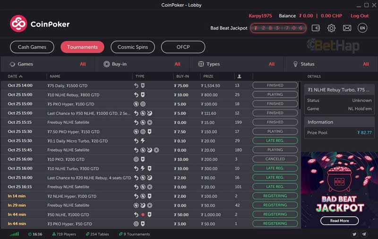The image size is (378, 239).
Task: Click the Bad Beat Jackpot counter
Action: (x=278, y=28)
